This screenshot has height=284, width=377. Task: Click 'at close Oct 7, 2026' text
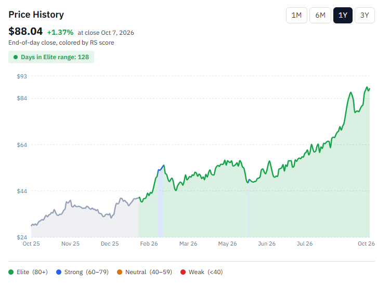coord(106,33)
